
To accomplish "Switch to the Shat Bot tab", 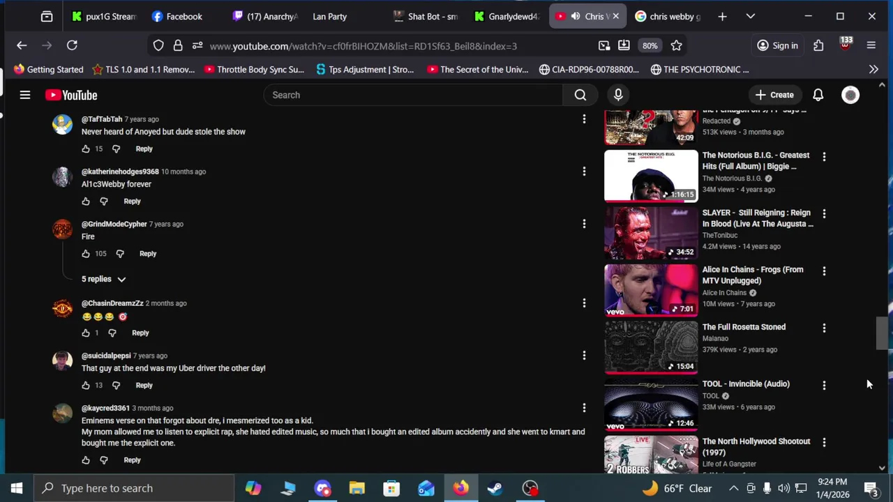I will click(426, 16).
